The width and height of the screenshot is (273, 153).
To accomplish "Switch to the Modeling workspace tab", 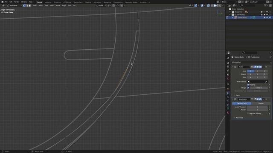I will pyautogui.click(x=48, y=2).
